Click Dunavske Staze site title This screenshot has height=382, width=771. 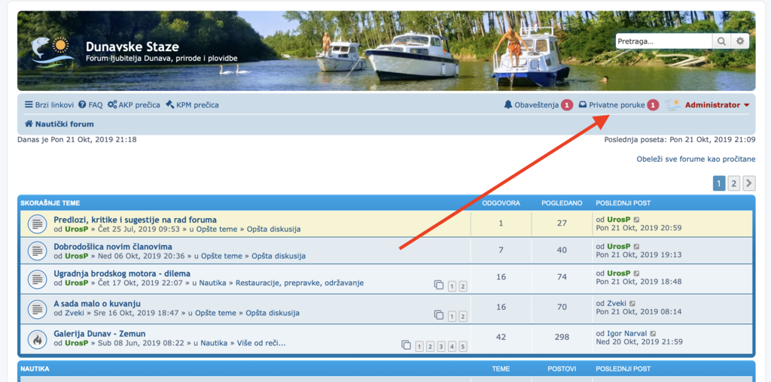coord(133,47)
